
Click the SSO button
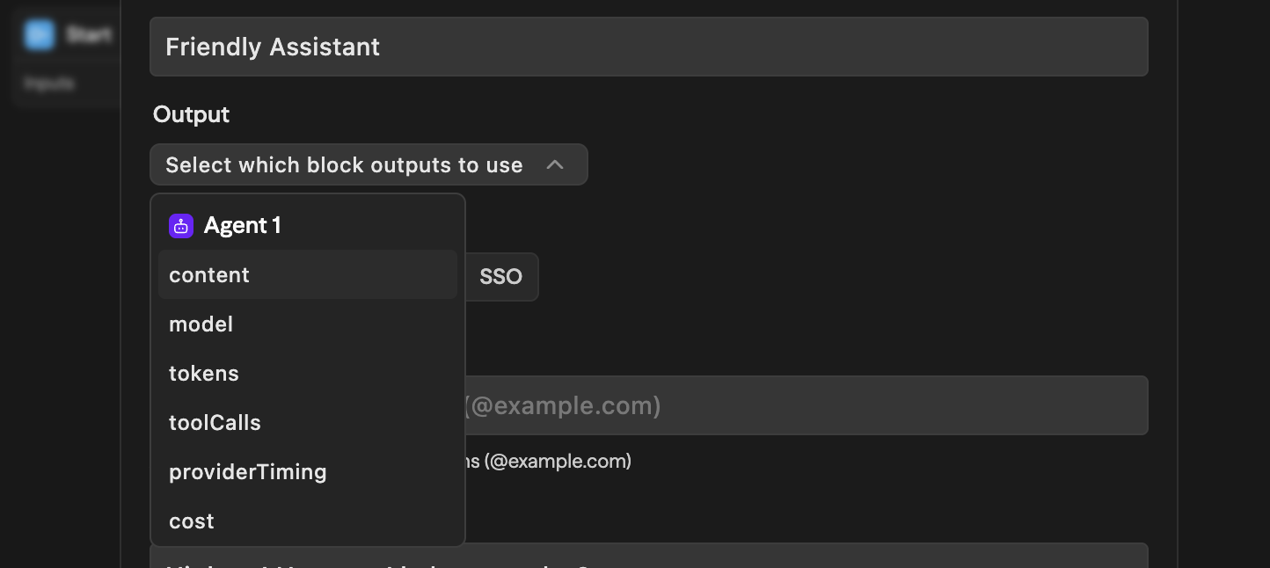coord(500,276)
